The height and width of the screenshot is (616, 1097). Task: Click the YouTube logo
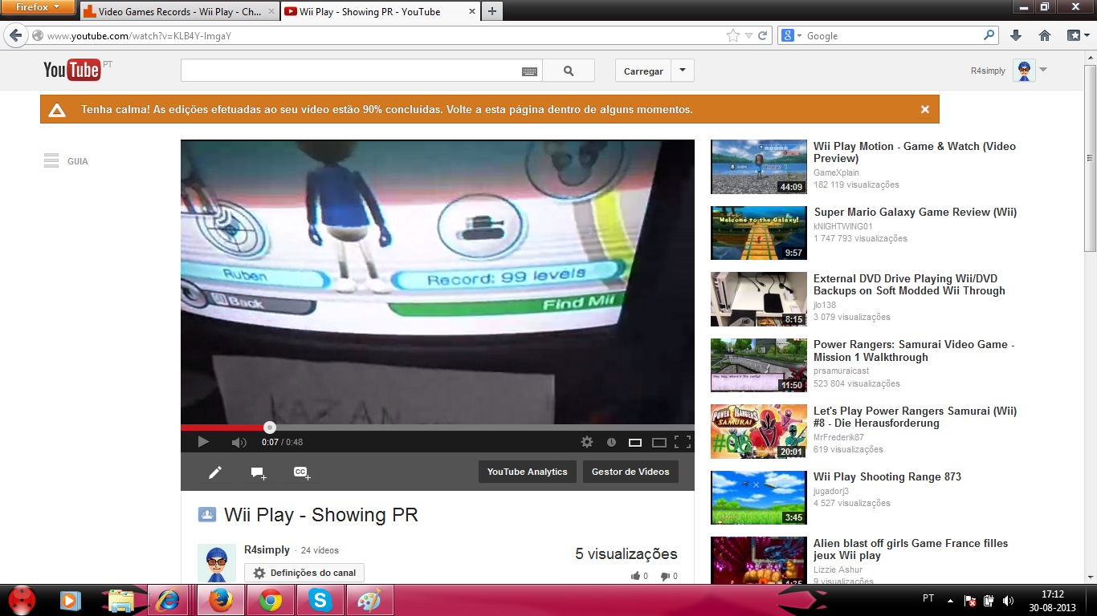tap(71, 71)
